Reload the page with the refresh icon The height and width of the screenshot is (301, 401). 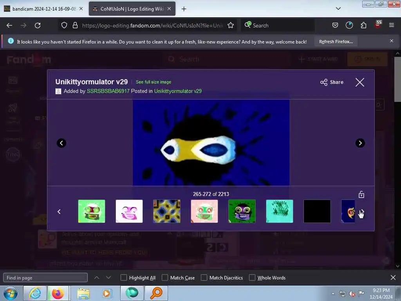(38, 25)
